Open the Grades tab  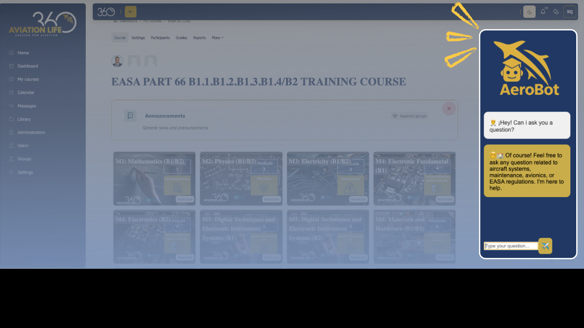[182, 37]
